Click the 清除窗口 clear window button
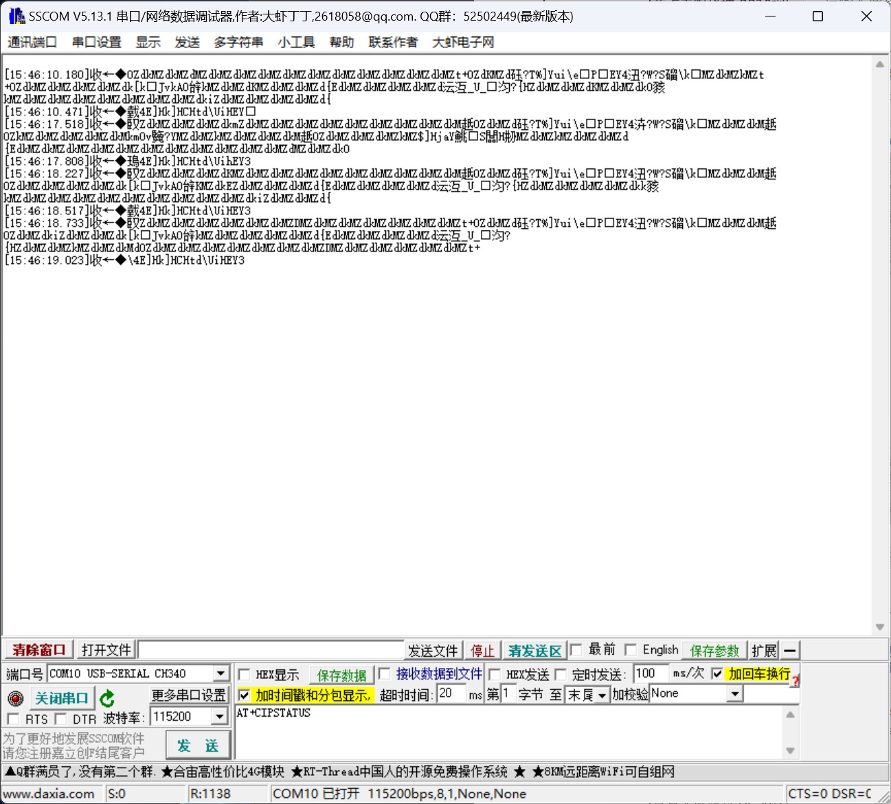Viewport: 891px width, 804px height. click(x=38, y=650)
